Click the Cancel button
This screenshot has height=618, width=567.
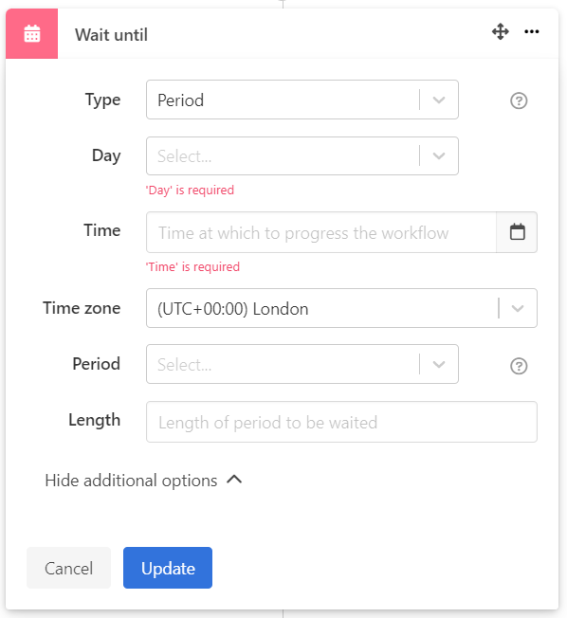click(68, 568)
